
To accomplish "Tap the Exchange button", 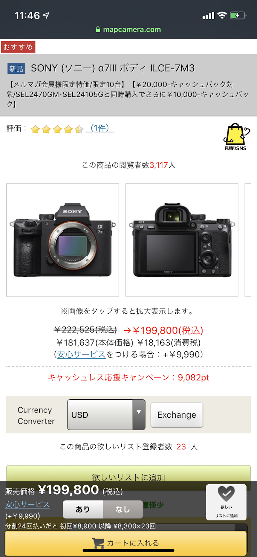I will click(177, 415).
